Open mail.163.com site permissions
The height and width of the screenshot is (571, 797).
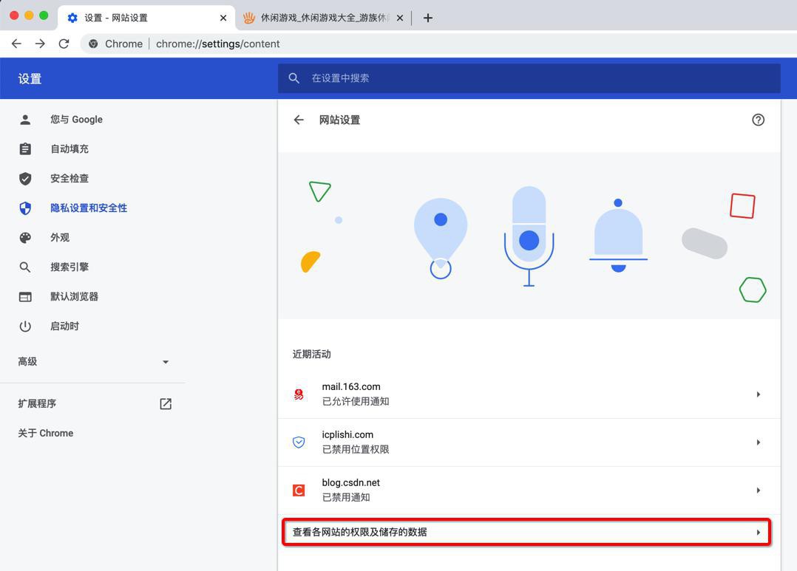tap(529, 394)
